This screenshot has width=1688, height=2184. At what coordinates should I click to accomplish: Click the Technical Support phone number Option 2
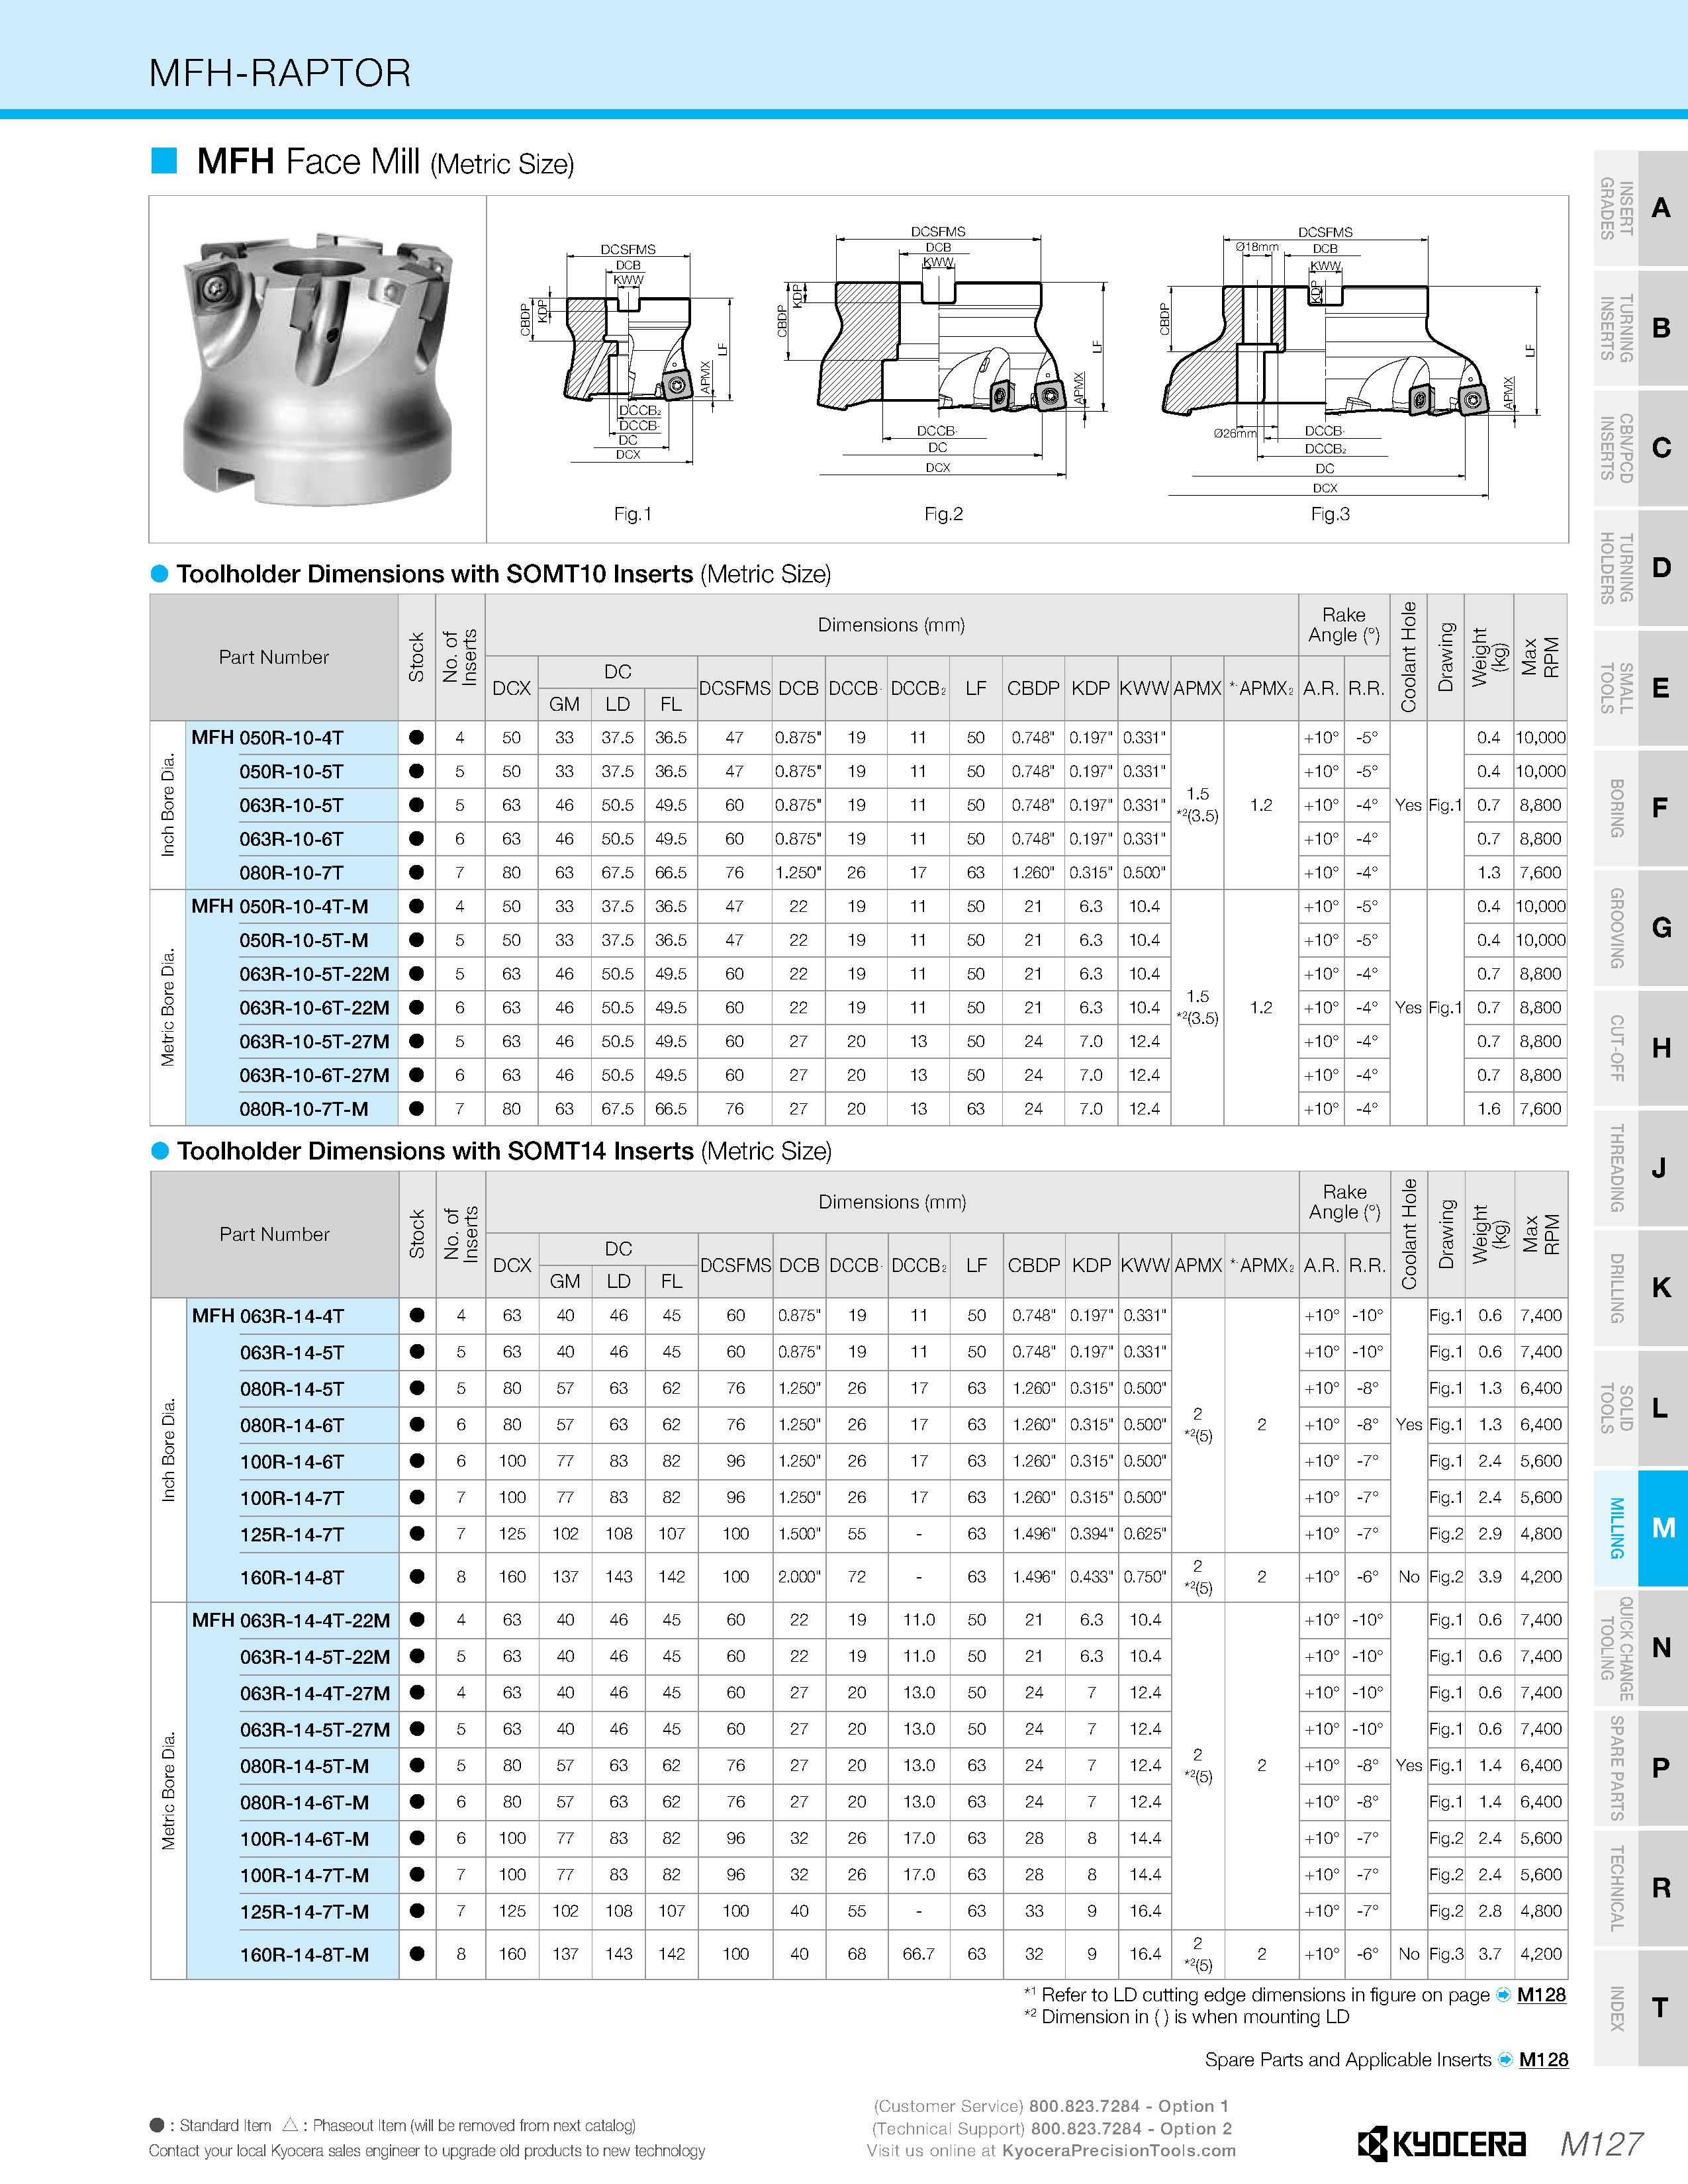[1131, 2128]
